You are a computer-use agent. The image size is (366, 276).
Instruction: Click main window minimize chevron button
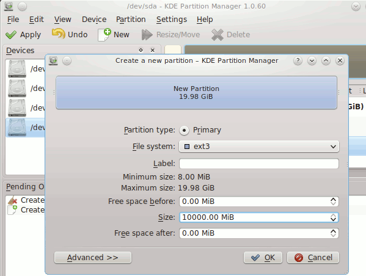point(356,7)
